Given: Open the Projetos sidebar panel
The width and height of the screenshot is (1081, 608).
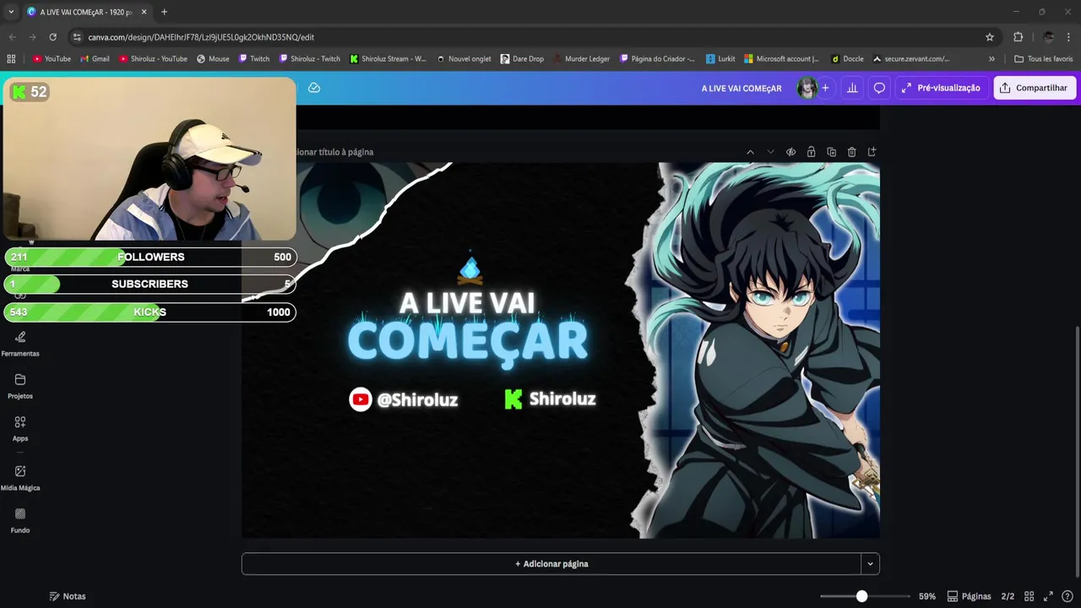Looking at the screenshot, I should coord(20,386).
